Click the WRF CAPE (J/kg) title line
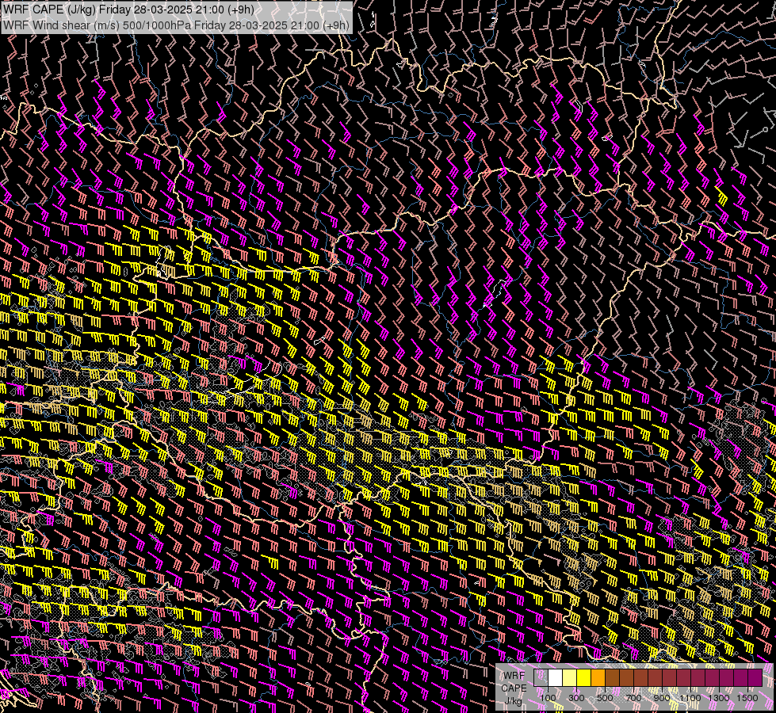 (128, 9)
